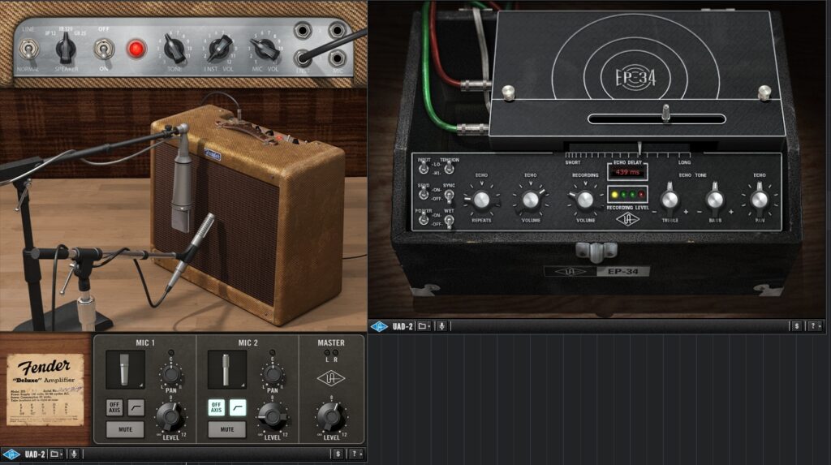
Task: Disable Mic 2 Off Axis button
Action: (216, 407)
